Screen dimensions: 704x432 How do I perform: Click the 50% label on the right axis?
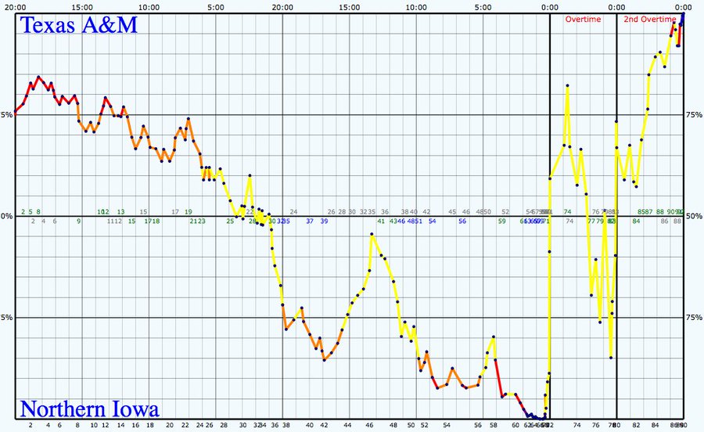point(695,216)
